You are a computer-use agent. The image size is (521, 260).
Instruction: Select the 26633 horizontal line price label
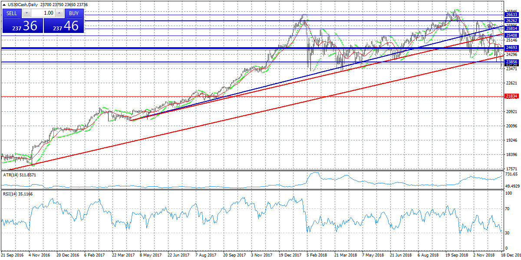click(x=511, y=15)
